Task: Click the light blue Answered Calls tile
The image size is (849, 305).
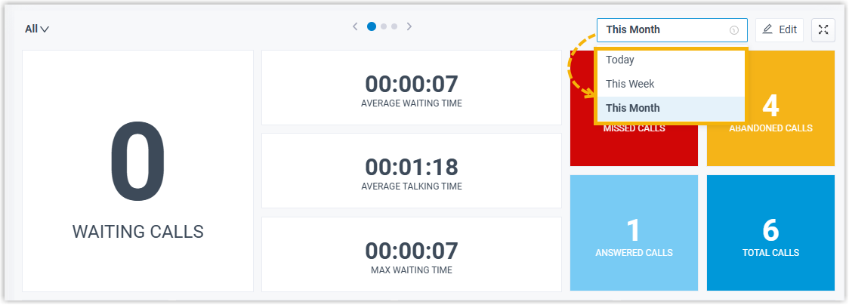Action: click(634, 233)
